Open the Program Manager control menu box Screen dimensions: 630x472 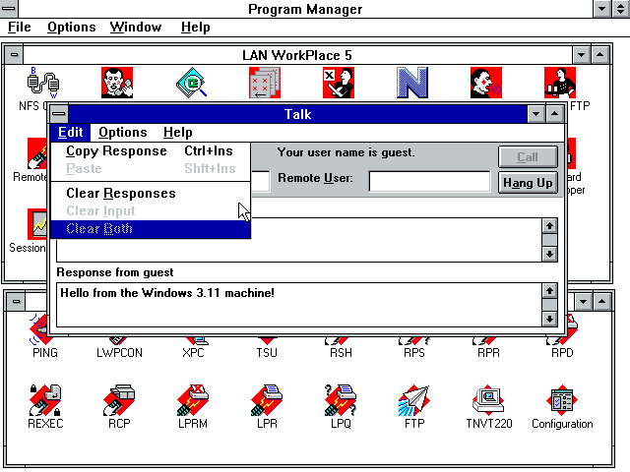[9, 8]
